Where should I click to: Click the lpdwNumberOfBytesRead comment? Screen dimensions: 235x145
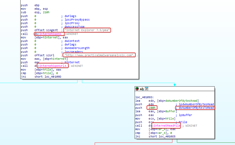196,104
